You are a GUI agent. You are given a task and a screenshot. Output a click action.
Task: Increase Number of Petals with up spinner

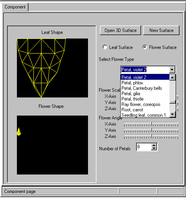[x=154, y=145]
